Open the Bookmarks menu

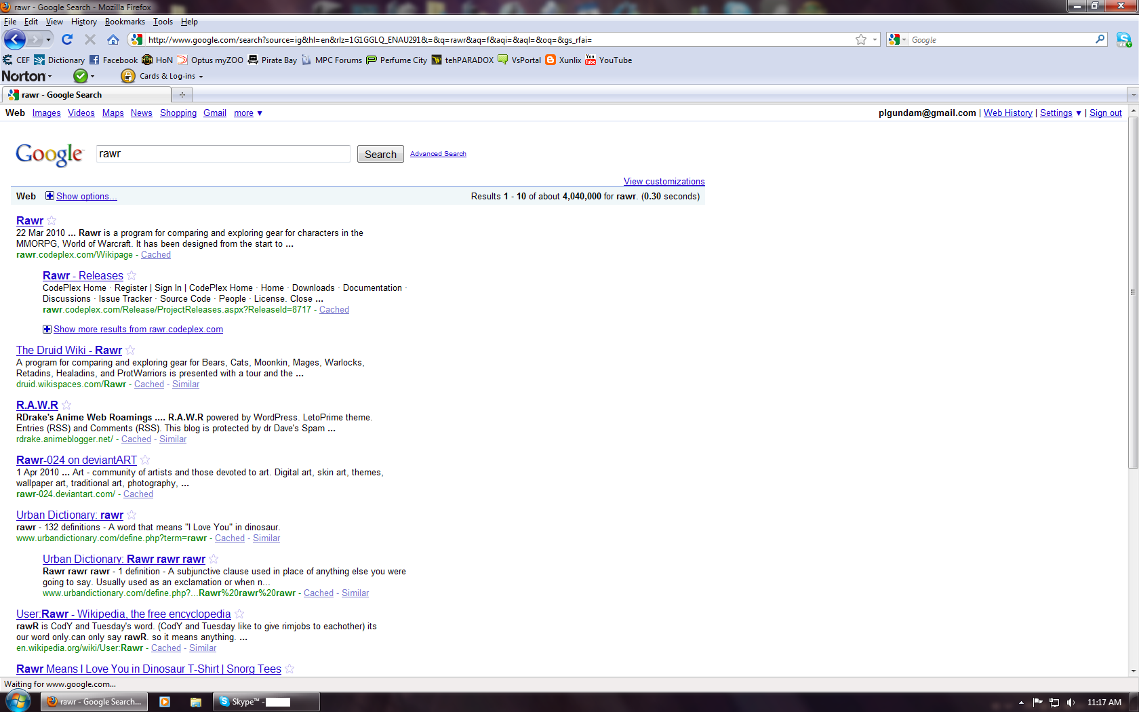point(125,22)
